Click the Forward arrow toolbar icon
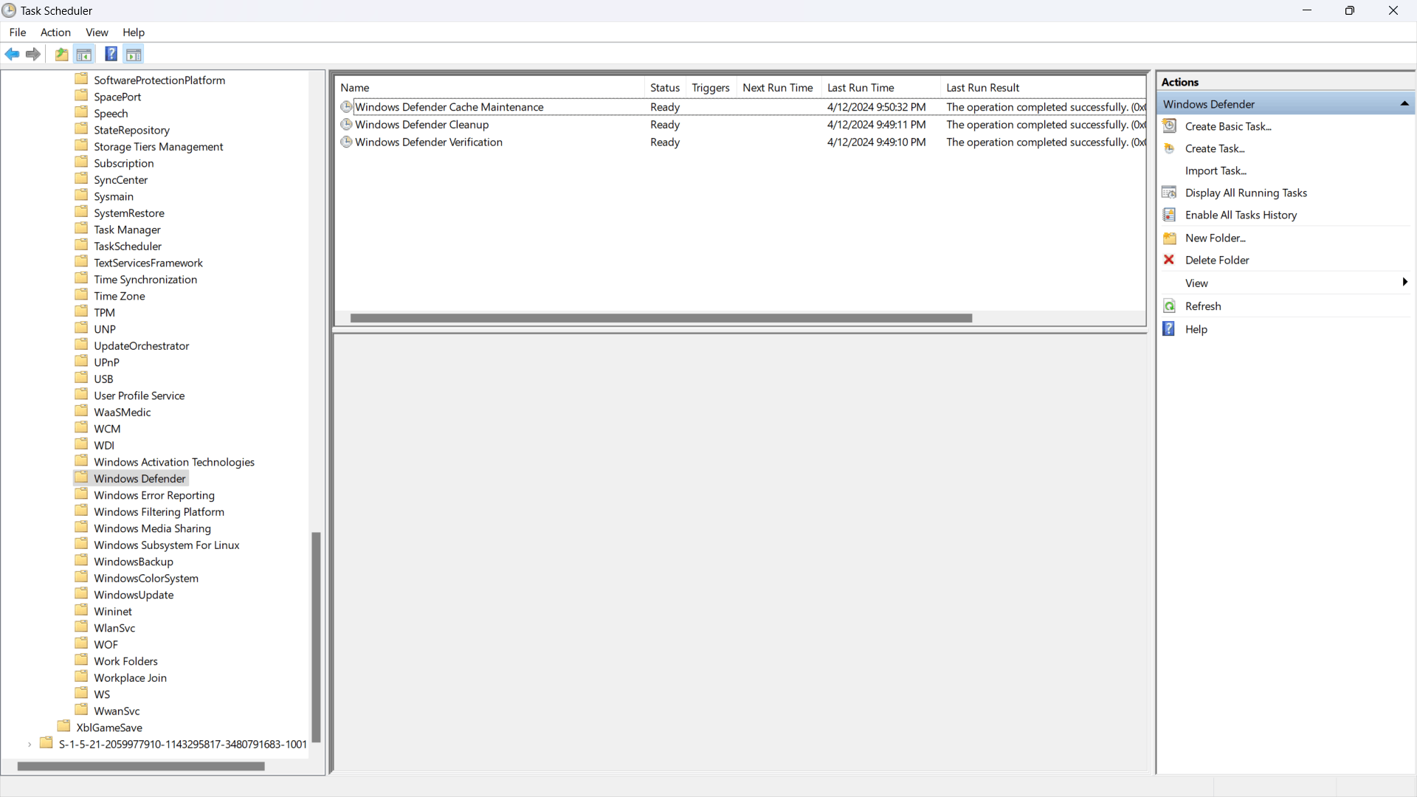1417x797 pixels. 33,54
